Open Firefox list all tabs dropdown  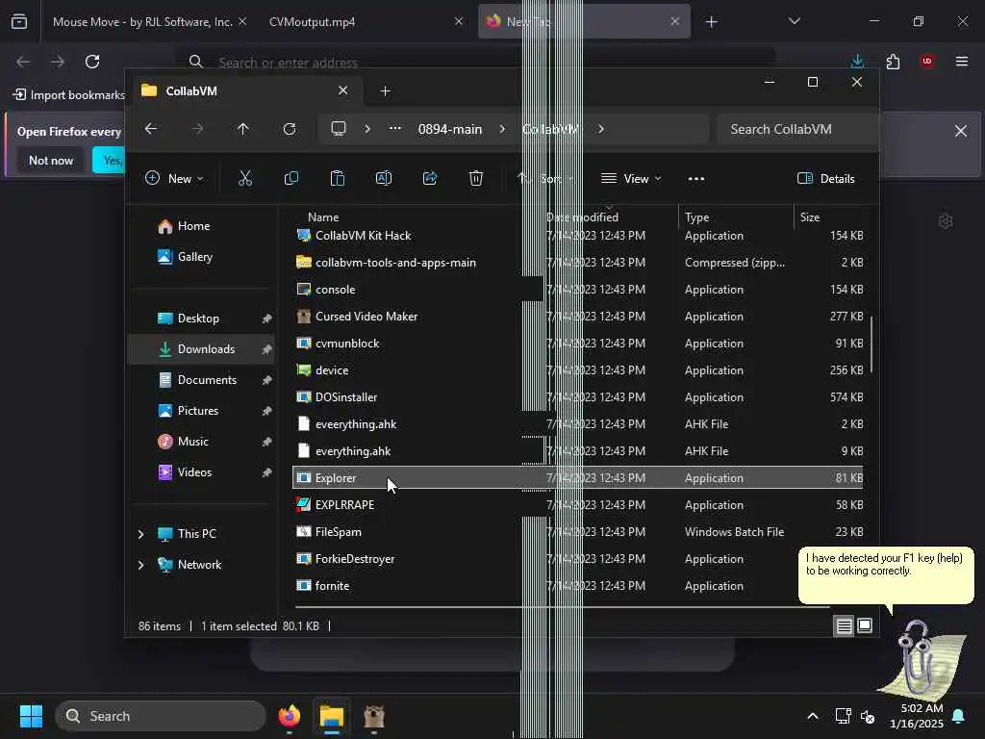(x=795, y=21)
